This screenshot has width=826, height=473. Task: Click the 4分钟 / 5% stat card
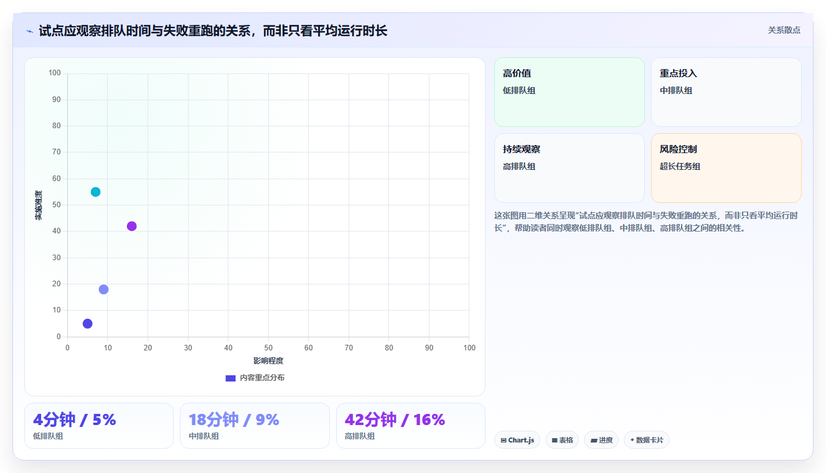(98, 426)
